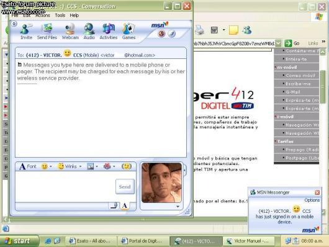This screenshot has width=329, height=247.
Task: Open the browser address bar dropdown
Action: click(278, 43)
